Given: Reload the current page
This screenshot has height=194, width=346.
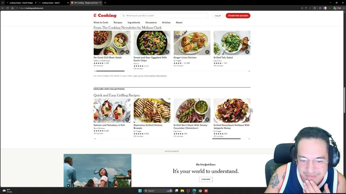Looking at the screenshot, I should [x=8, y=8].
